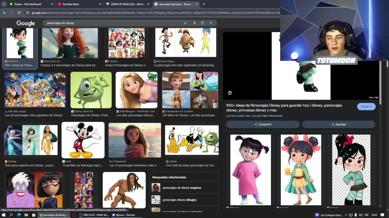Click the Conoce a 5 personajes de Disney caption

coord(69,65)
